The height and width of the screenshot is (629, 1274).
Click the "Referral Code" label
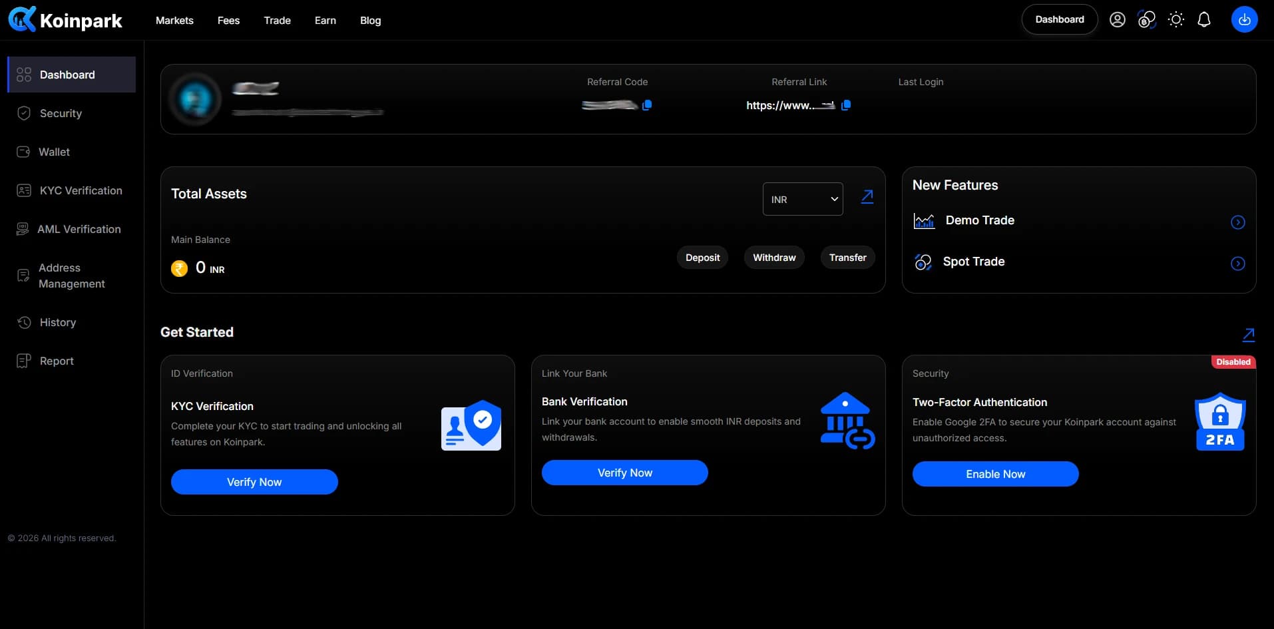coord(617,82)
